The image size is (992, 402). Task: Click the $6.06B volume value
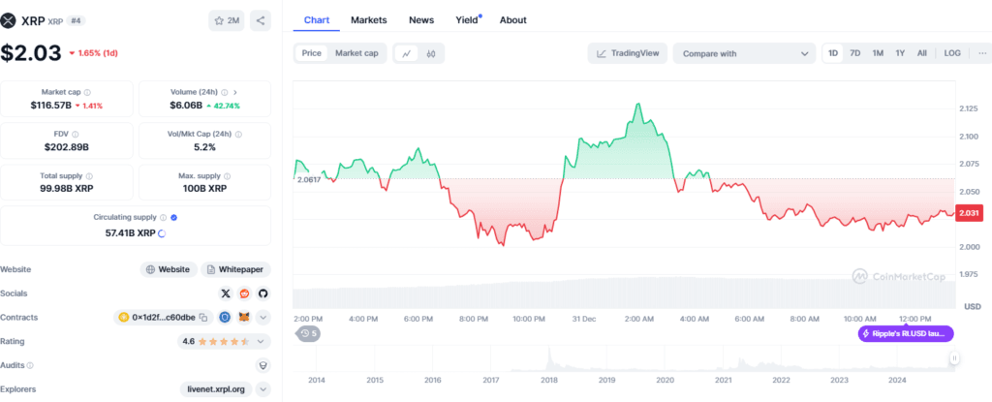pyautogui.click(x=185, y=105)
